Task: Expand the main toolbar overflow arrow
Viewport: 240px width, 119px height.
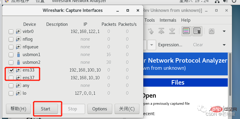Action: coord(224,31)
